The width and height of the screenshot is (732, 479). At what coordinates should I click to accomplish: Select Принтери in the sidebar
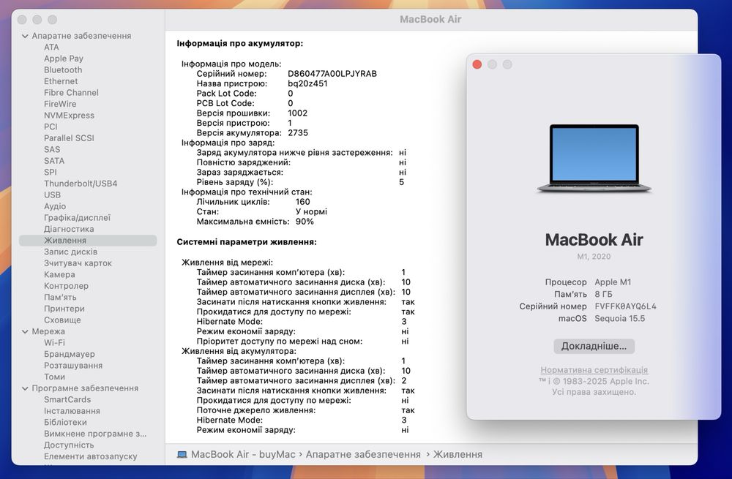(x=64, y=309)
